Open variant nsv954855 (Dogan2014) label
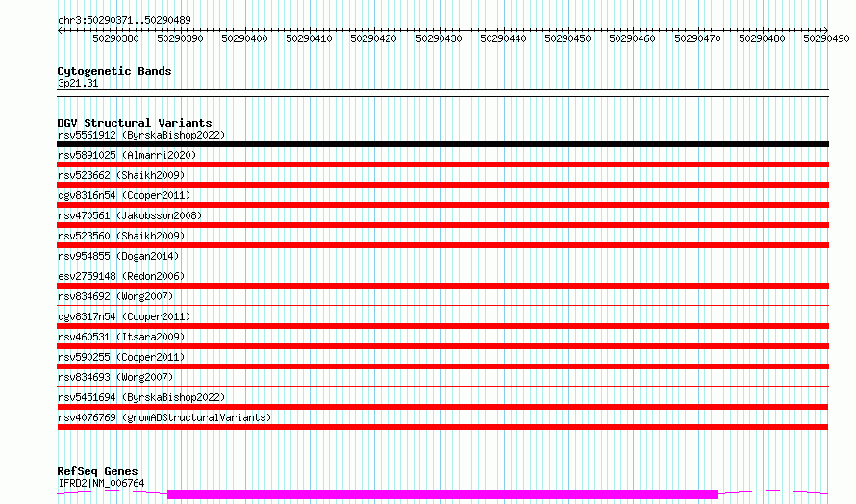The width and height of the screenshot is (856, 504). tap(118, 256)
